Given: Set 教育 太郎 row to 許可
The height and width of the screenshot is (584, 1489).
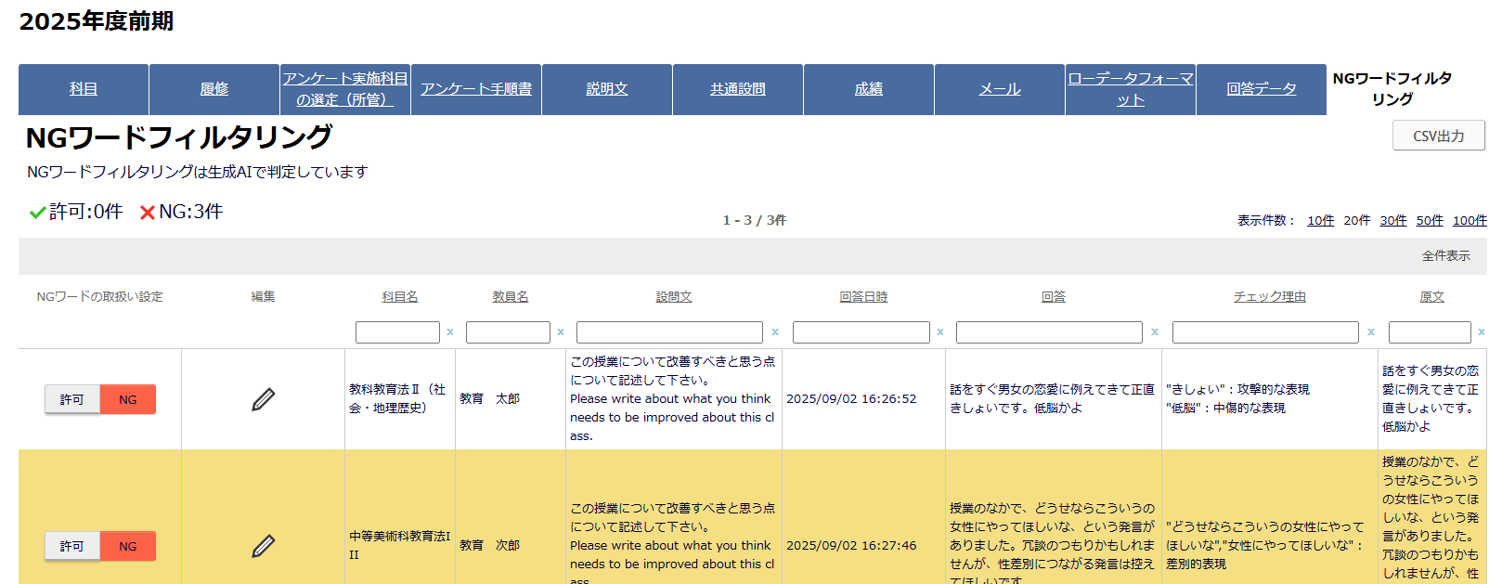Looking at the screenshot, I should (72, 399).
